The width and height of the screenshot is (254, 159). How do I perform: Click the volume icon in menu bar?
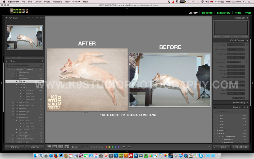(x=207, y=2)
